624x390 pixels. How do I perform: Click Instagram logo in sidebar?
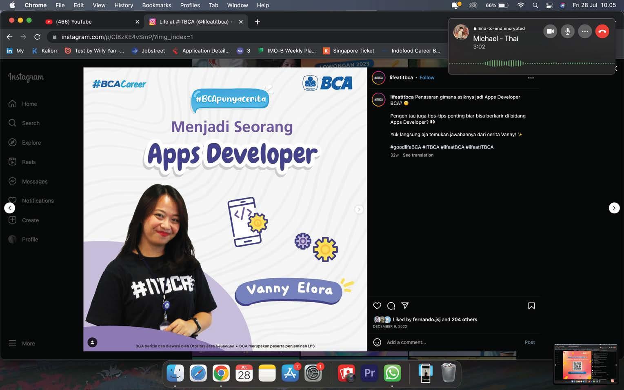[x=26, y=77]
